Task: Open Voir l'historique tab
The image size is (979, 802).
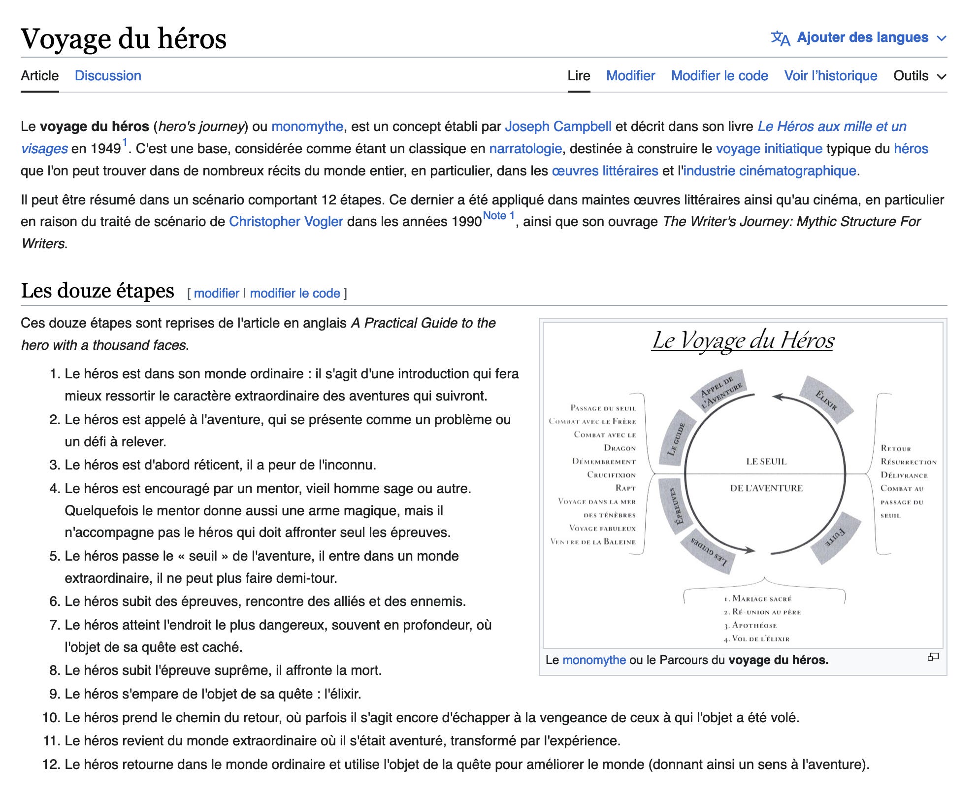Action: coord(831,76)
